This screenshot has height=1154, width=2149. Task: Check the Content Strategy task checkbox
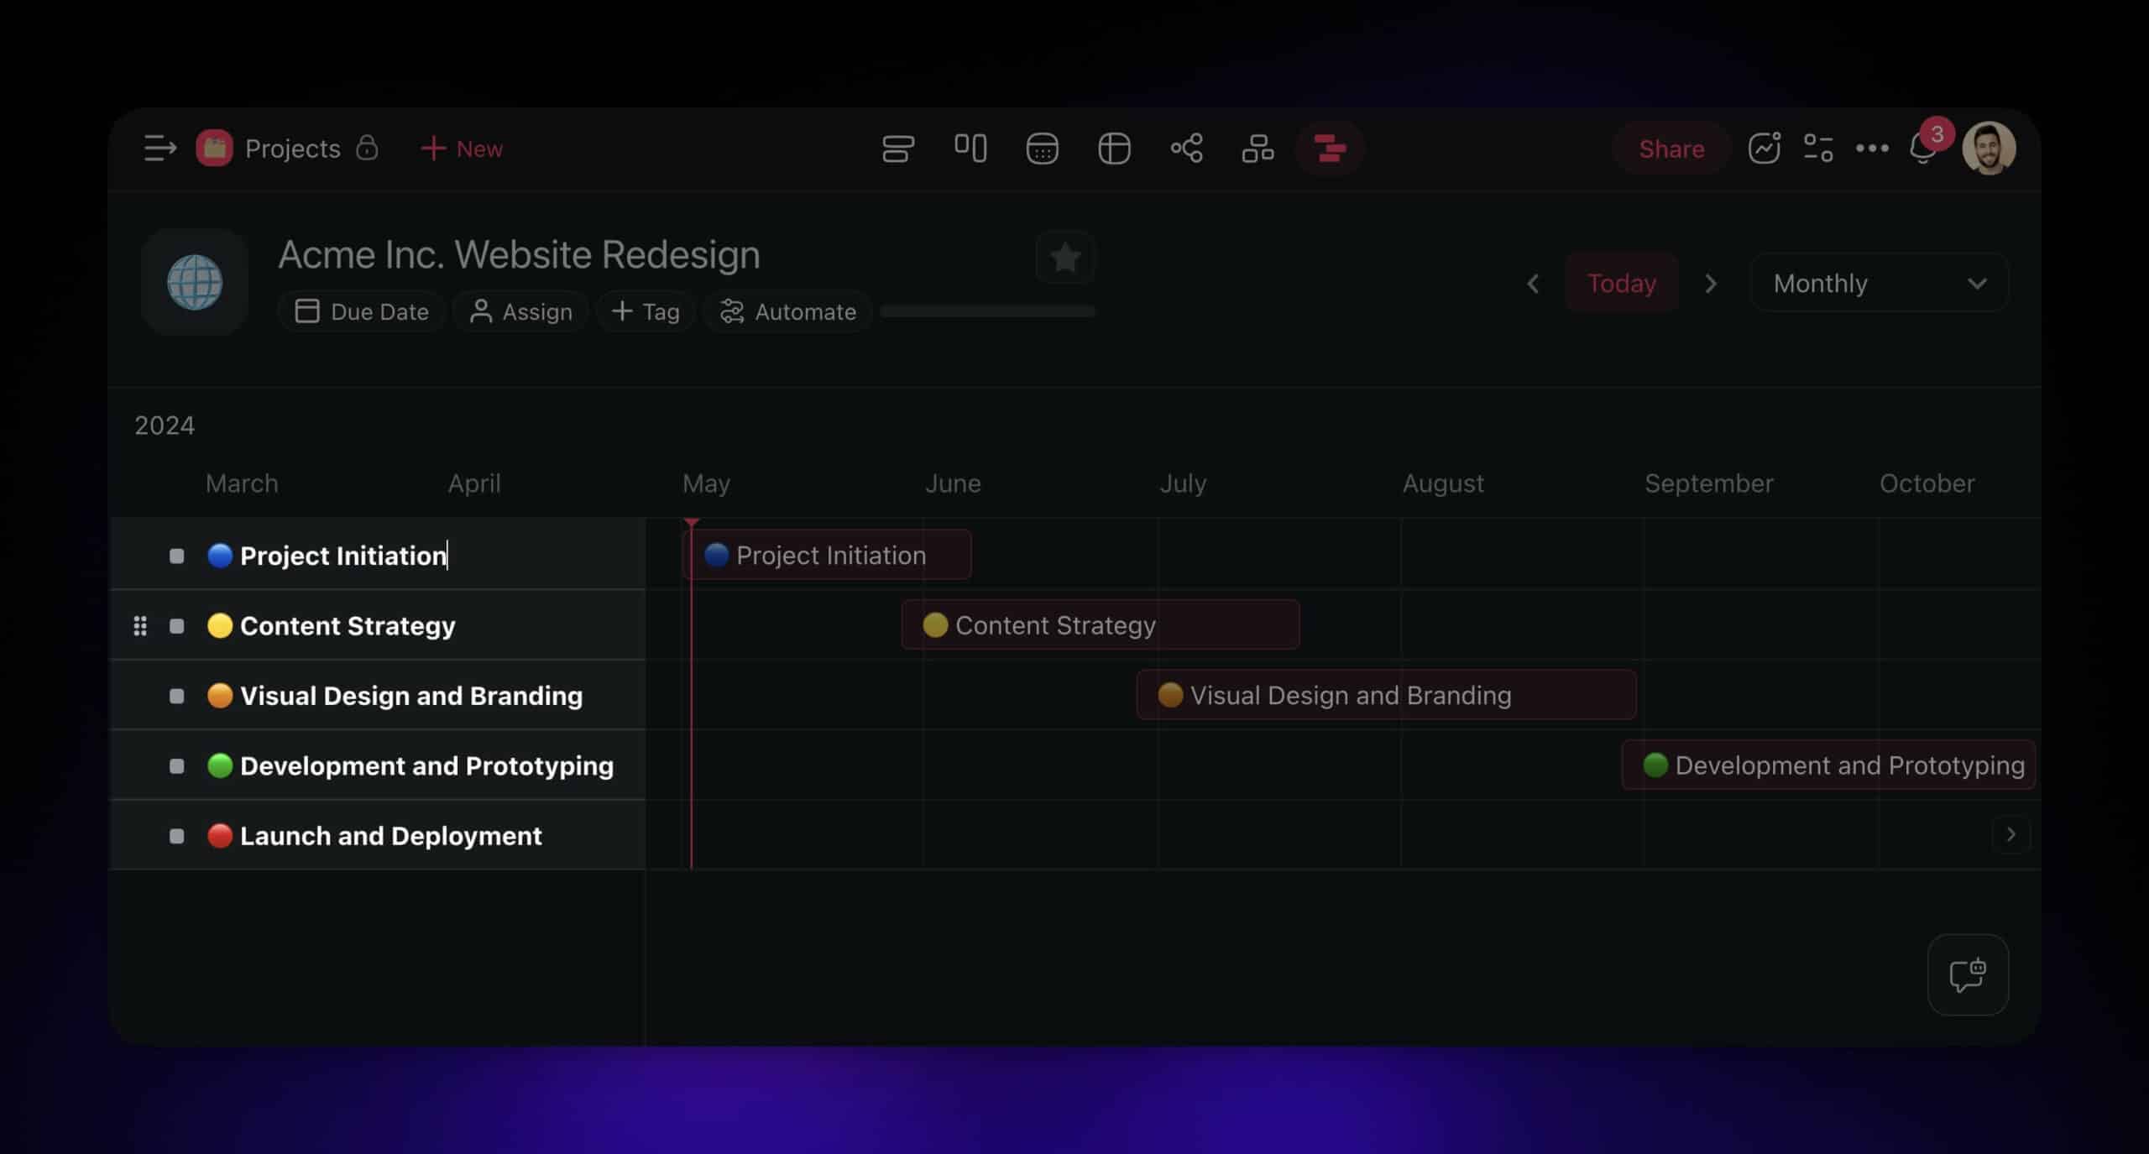176,626
